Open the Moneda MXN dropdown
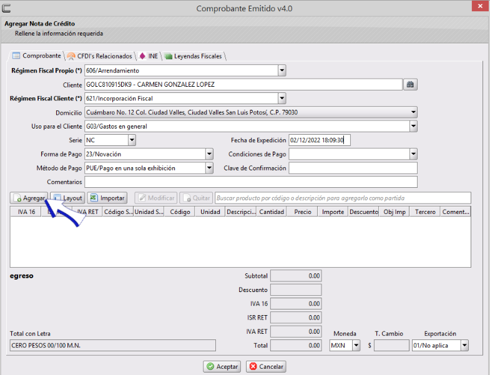The width and height of the screenshot is (490, 375). tap(356, 345)
